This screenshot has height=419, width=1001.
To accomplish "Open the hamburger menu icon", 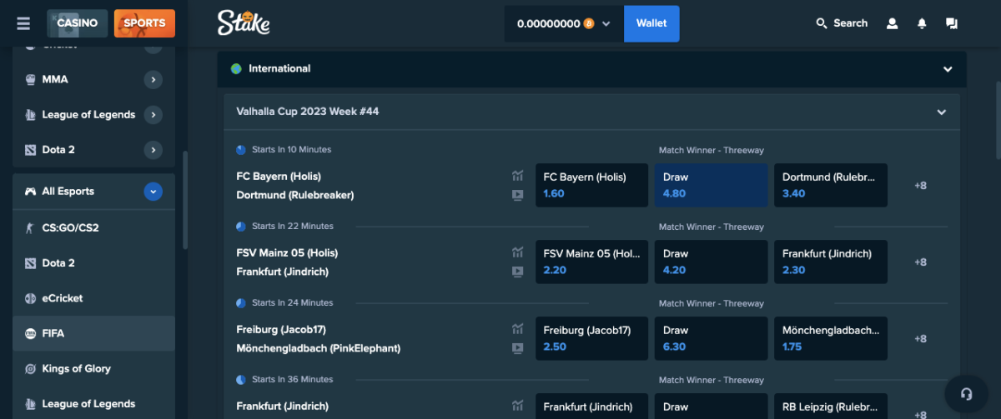I will [23, 23].
